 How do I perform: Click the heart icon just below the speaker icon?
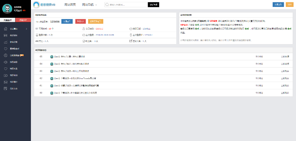[x=6, y=69]
